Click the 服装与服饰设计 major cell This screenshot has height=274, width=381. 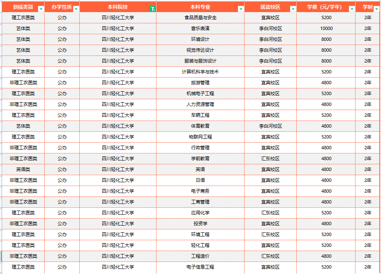[x=200, y=61]
